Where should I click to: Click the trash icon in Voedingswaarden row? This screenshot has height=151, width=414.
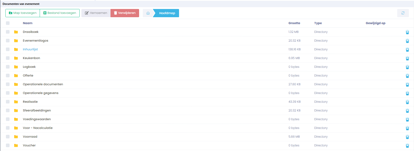click(x=407, y=119)
